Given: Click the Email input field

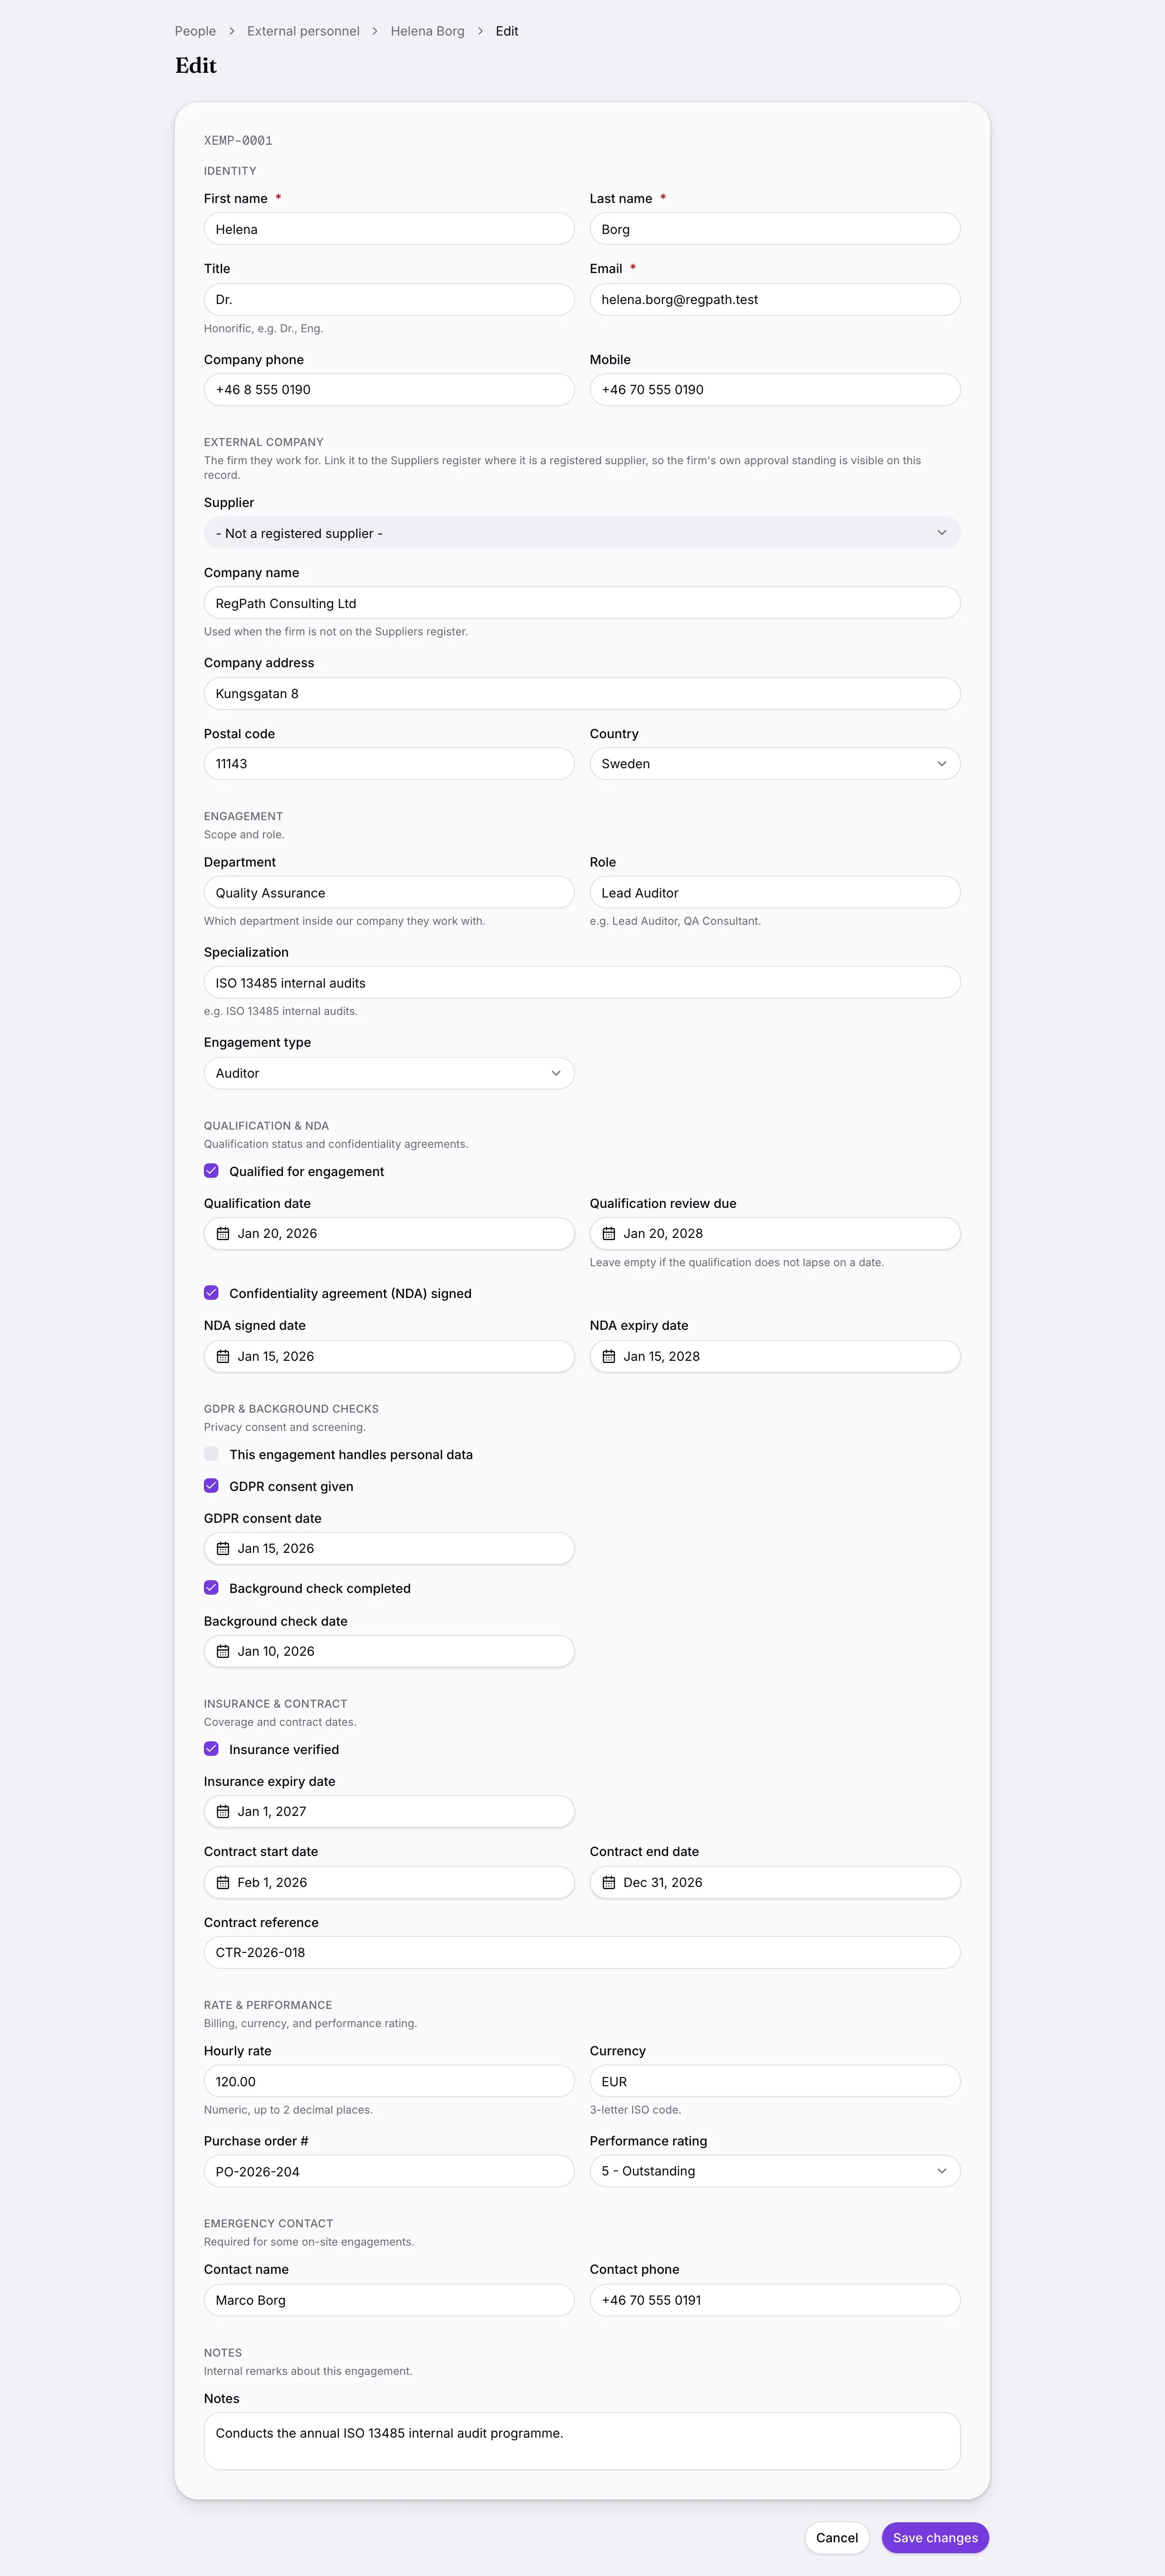Looking at the screenshot, I should pyautogui.click(x=775, y=299).
